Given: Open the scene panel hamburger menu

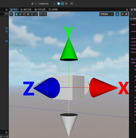Looking at the screenshot, I should [127, 10].
